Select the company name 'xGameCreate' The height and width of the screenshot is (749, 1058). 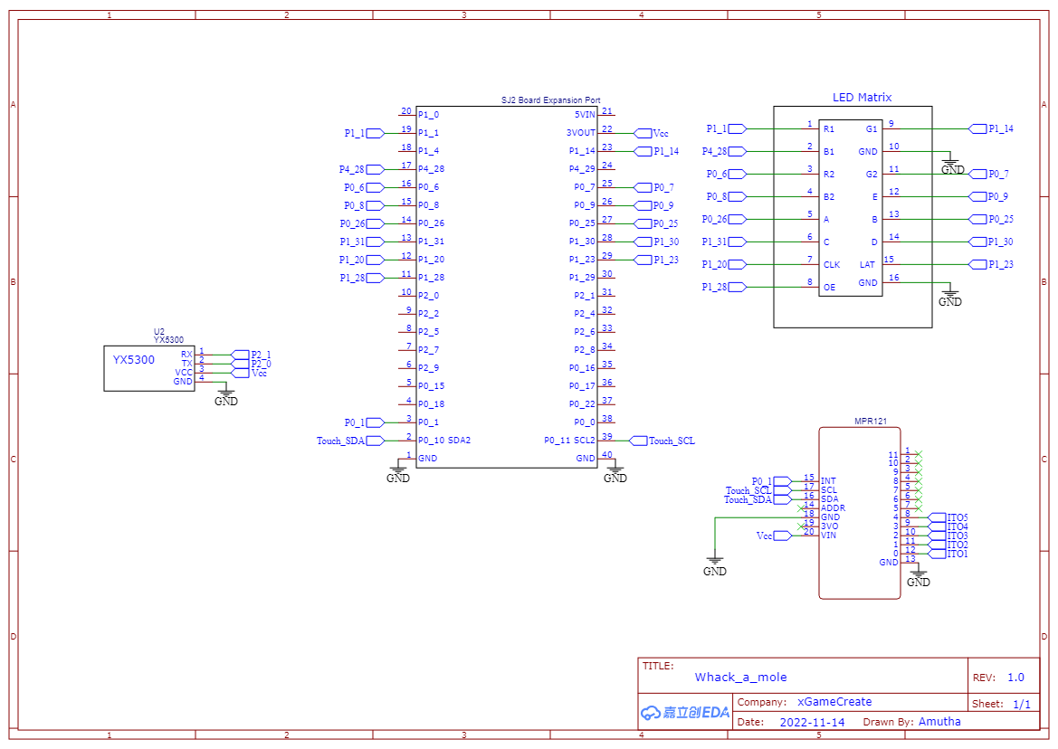(834, 702)
